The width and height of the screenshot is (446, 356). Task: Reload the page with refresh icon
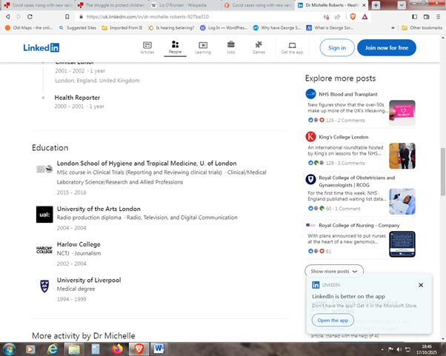pos(30,17)
